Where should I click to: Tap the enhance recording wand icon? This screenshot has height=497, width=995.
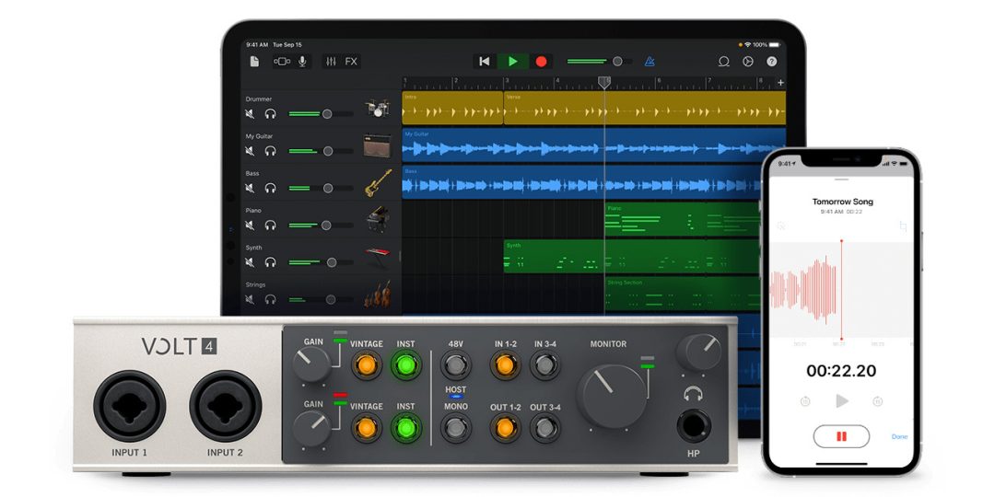(x=781, y=225)
